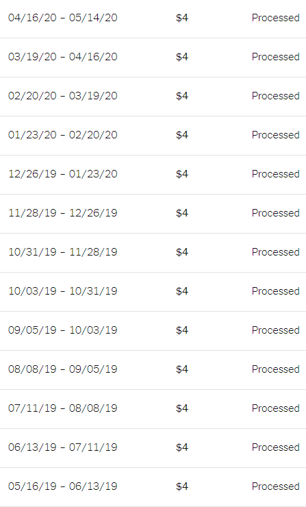Screen dimensions: 306x507
Task: Click Processed status for 10/03/19 period
Action: tap(276, 291)
